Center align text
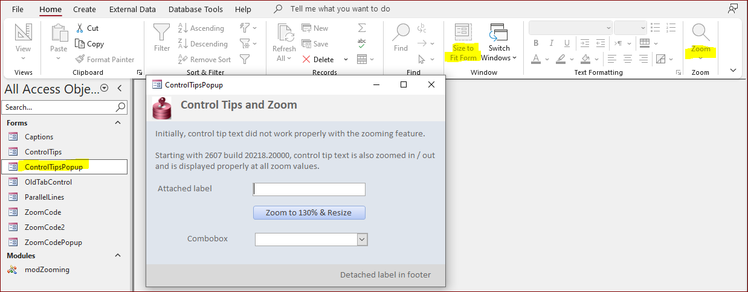The image size is (748, 292). (628, 59)
